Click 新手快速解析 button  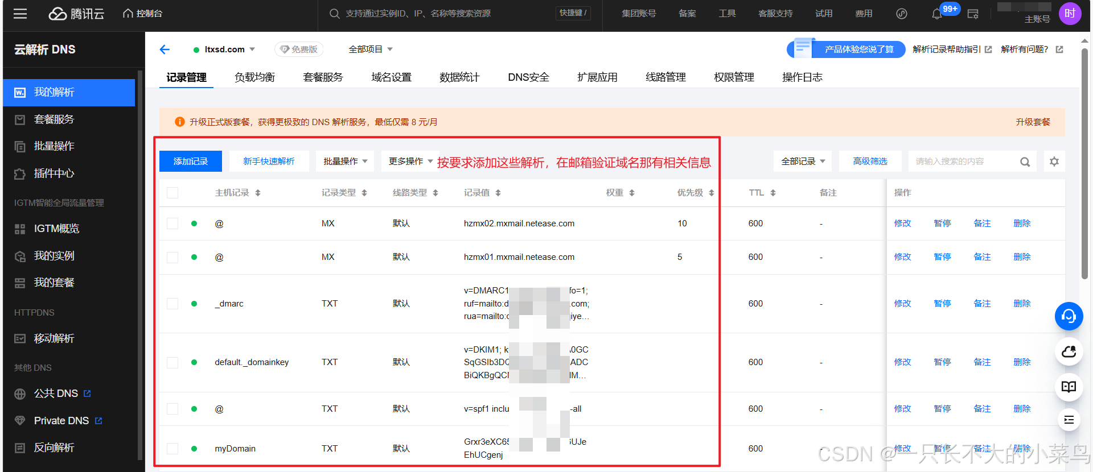269,162
